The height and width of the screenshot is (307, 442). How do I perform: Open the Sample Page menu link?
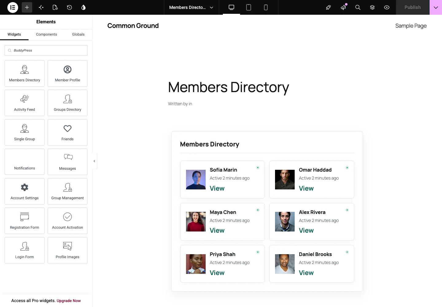[411, 26]
